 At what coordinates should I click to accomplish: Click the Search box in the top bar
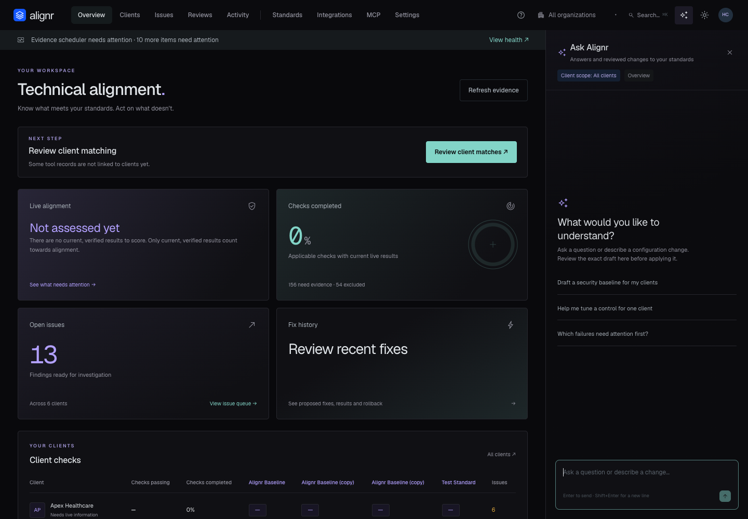coord(648,15)
